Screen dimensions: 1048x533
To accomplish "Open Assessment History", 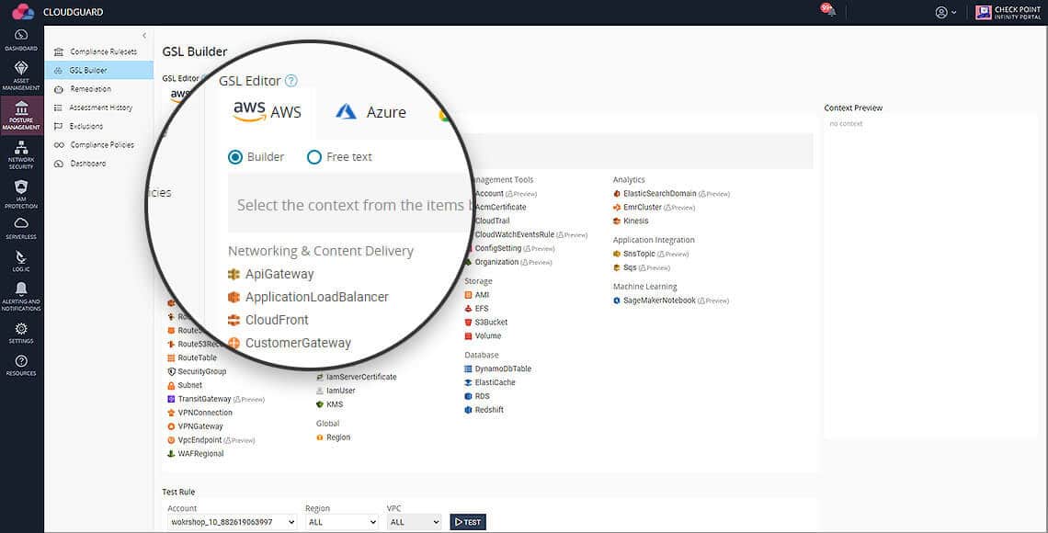I will [x=94, y=108].
